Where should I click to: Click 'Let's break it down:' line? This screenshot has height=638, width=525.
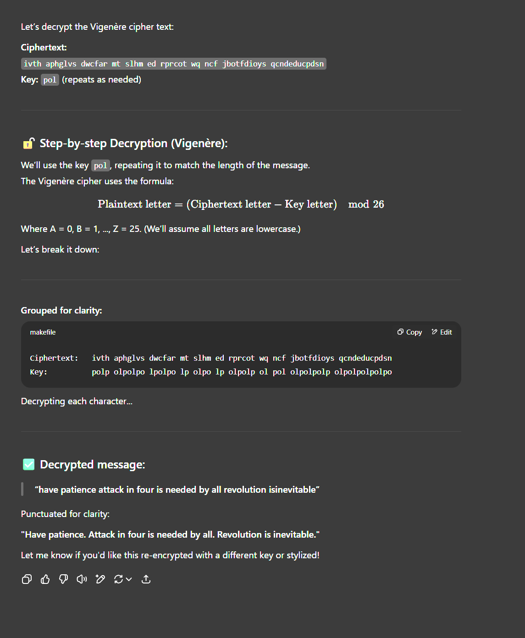[x=60, y=249]
